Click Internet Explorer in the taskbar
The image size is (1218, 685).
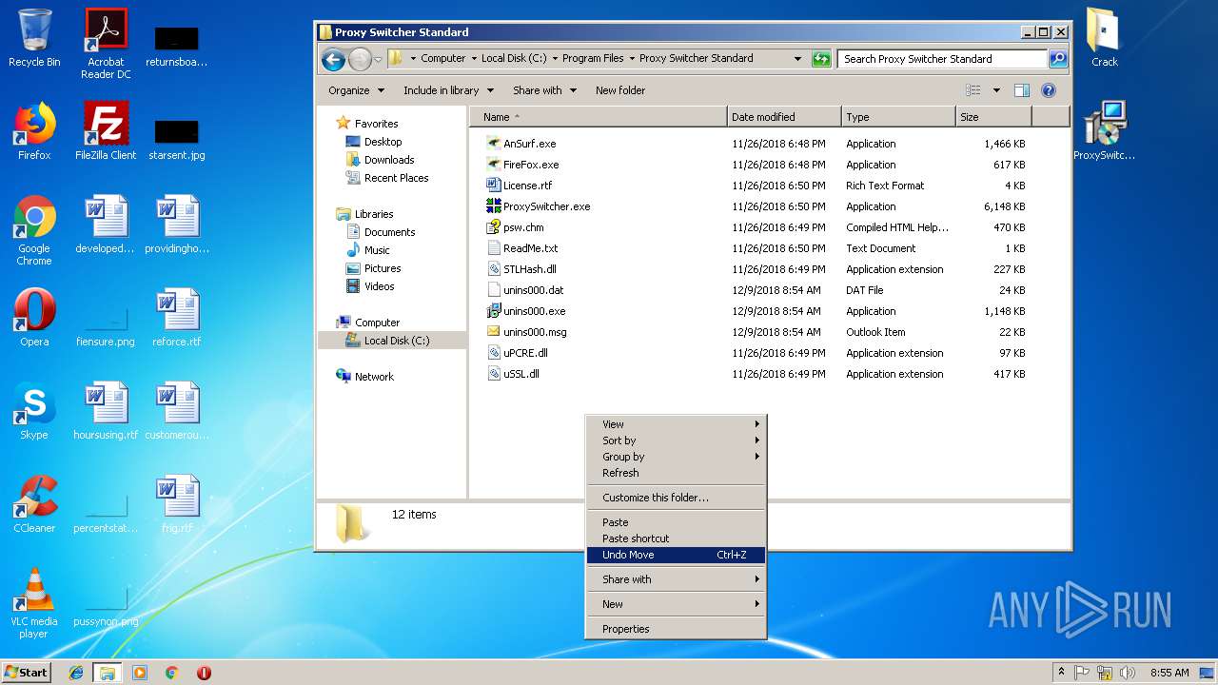coord(77,673)
